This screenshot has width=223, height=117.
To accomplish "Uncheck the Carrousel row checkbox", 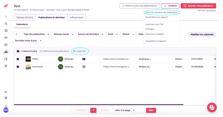I will click(x=18, y=67).
